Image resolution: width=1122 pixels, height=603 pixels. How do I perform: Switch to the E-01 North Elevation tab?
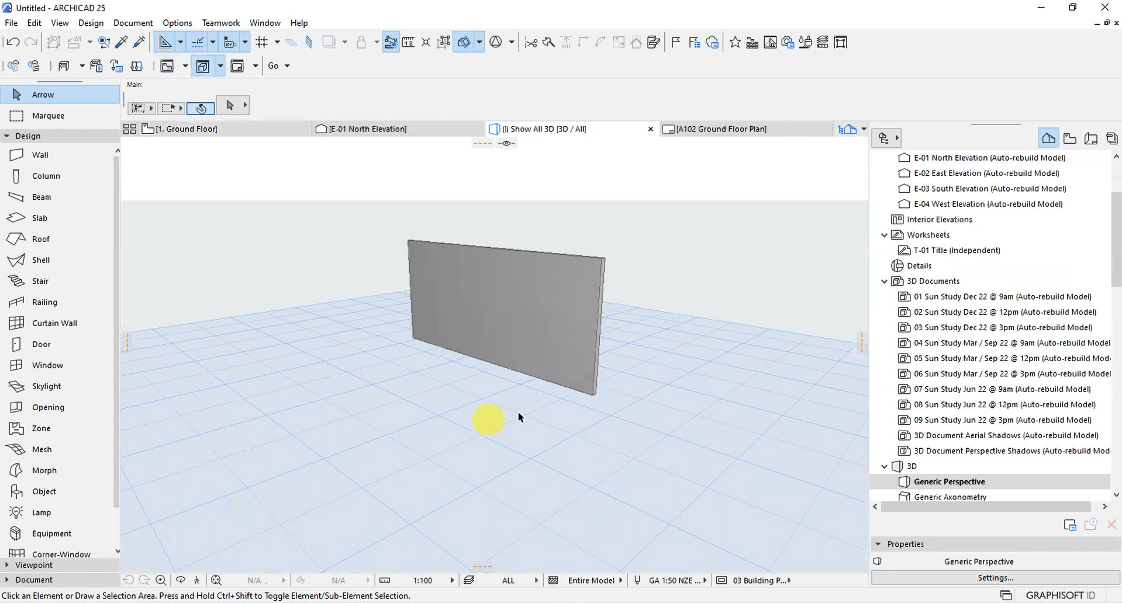(x=367, y=129)
